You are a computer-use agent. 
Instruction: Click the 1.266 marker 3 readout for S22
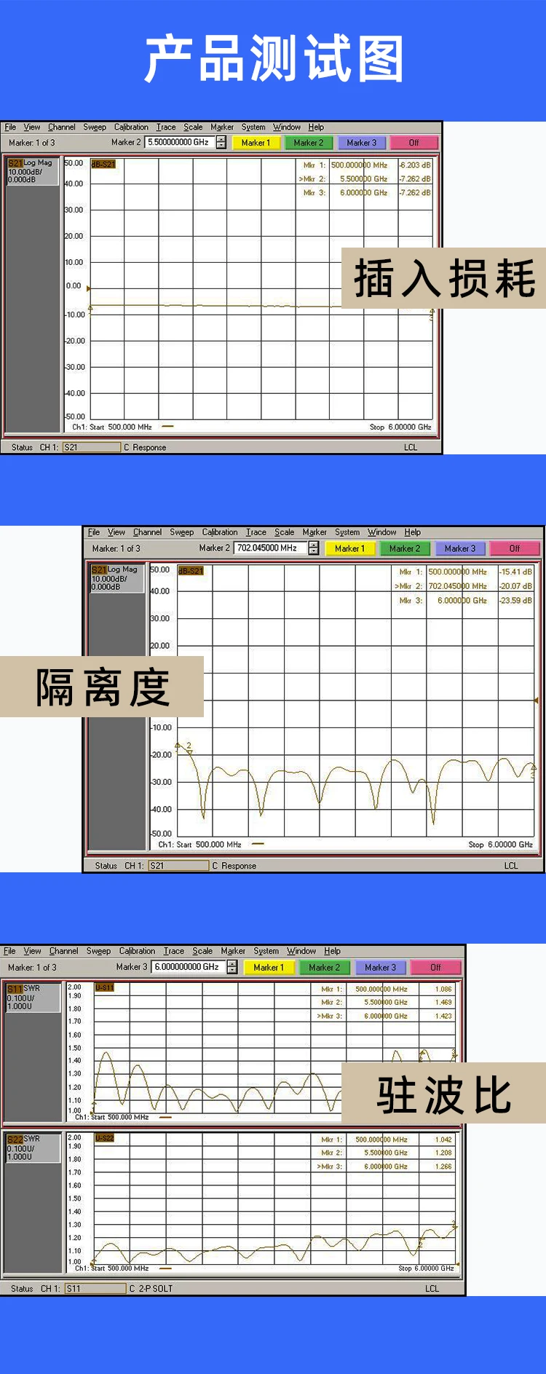point(443,1166)
